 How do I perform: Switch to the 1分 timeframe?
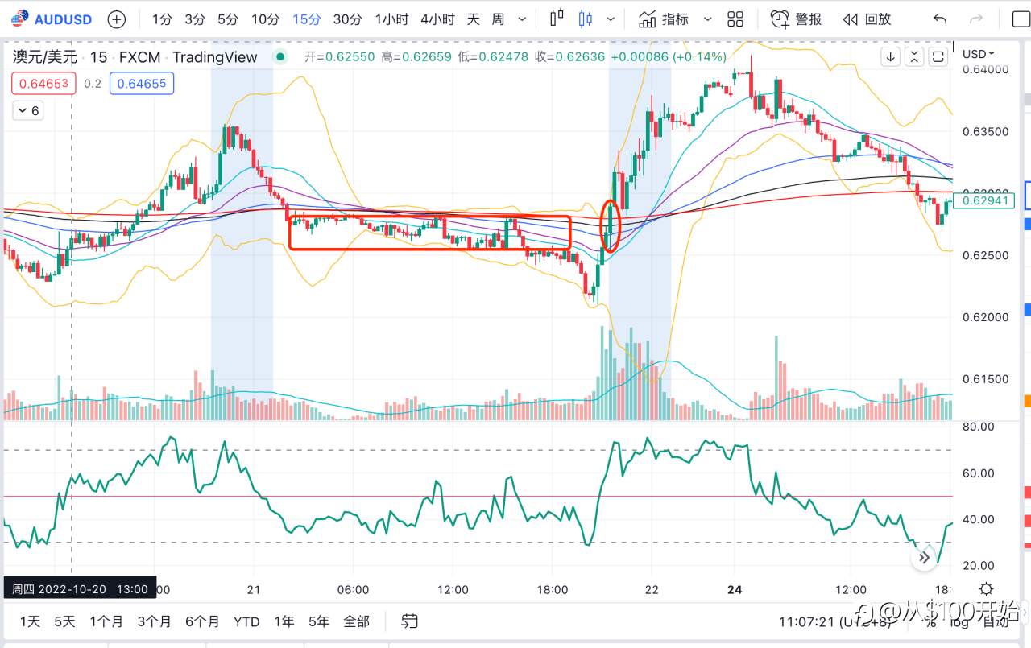tap(162, 19)
